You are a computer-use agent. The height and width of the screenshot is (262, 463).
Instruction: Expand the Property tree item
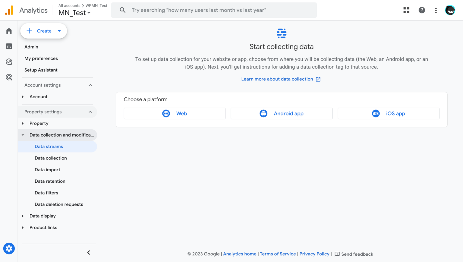tap(23, 123)
